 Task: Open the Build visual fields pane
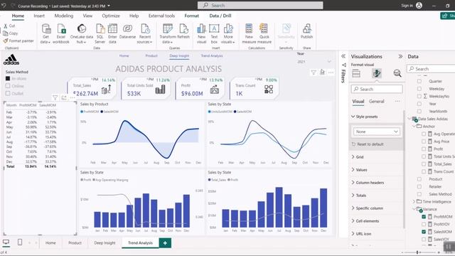coord(356,73)
